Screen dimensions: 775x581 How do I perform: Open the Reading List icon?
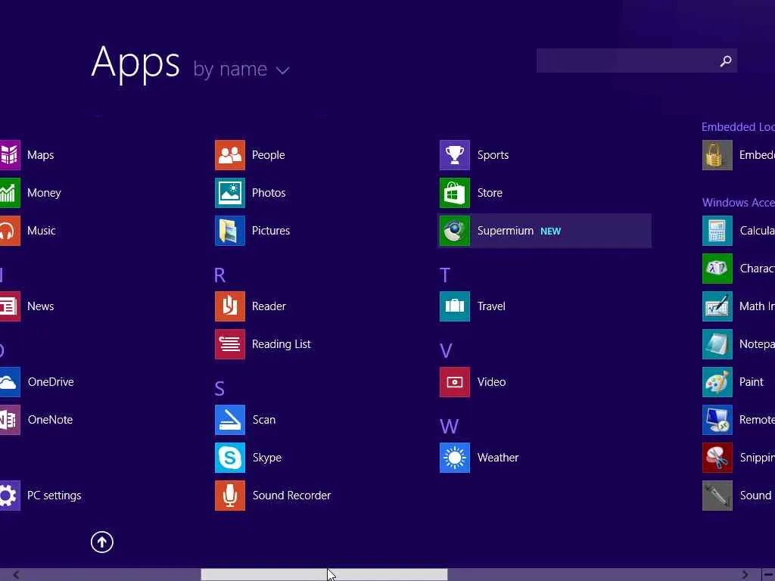point(230,344)
